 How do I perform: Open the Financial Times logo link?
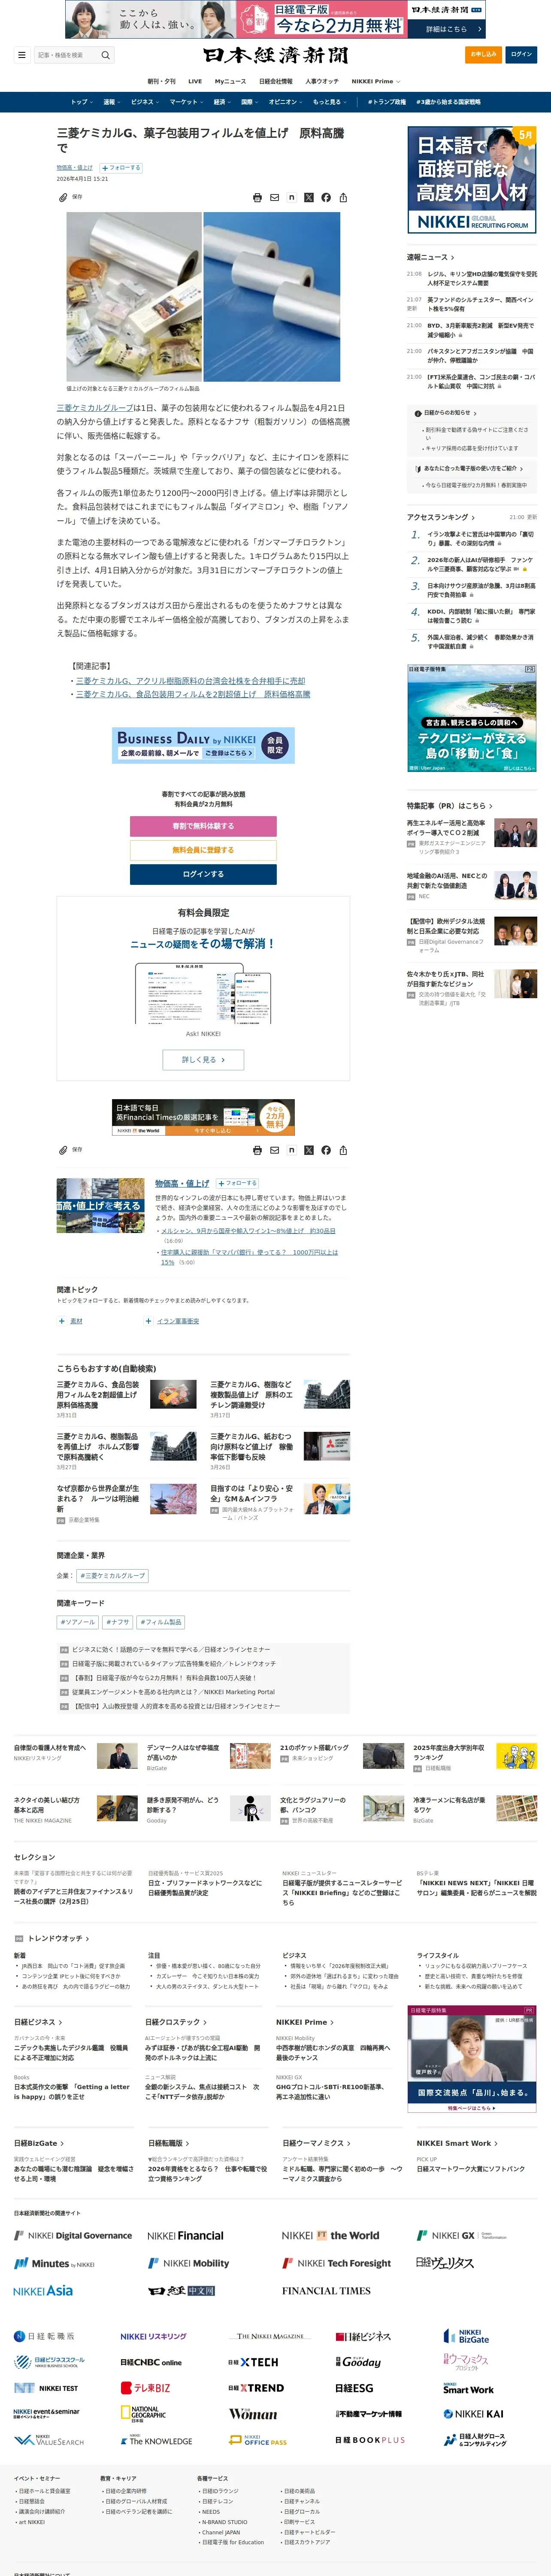(x=326, y=2290)
